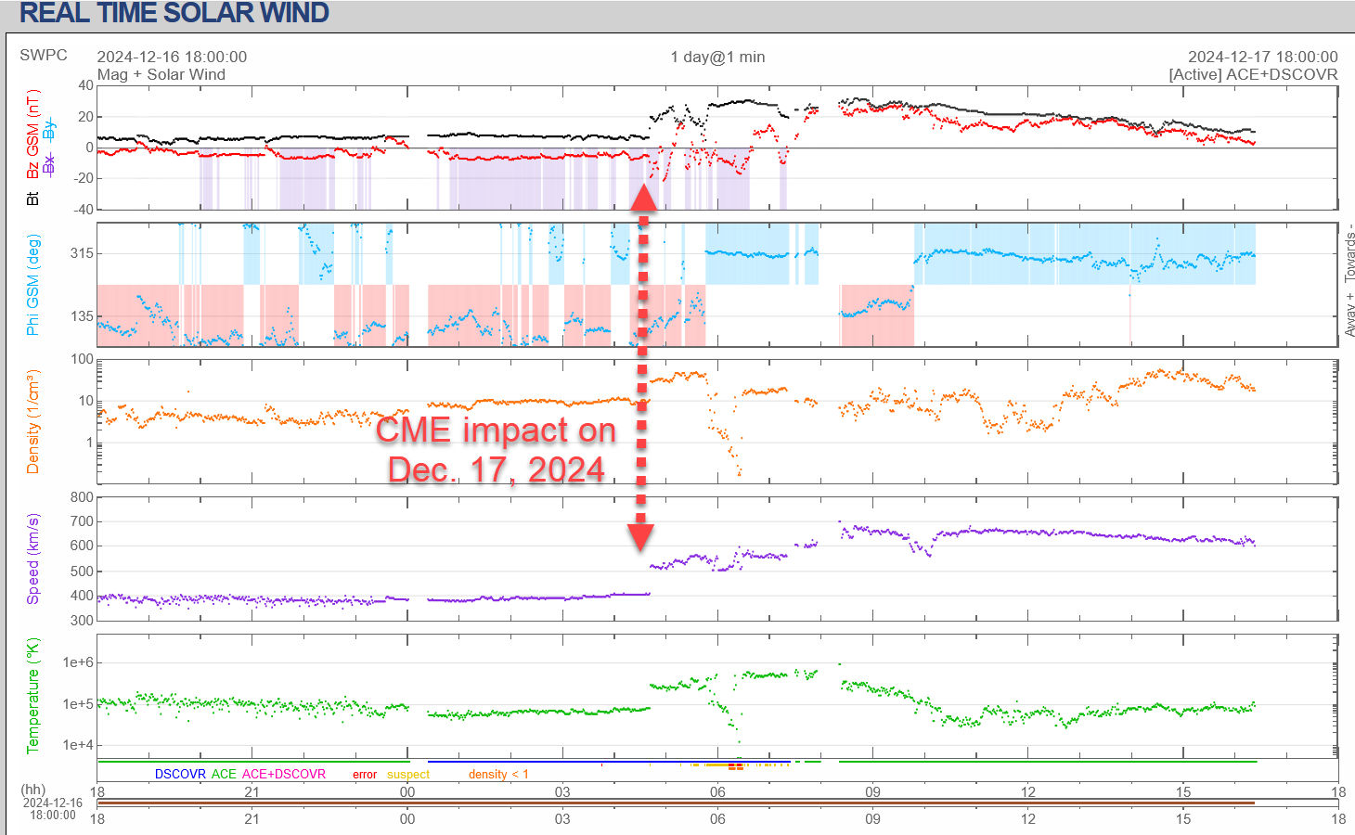Select the magenta ACE+DSCOVR legend entry
The height and width of the screenshot is (835, 1355).
[284, 774]
